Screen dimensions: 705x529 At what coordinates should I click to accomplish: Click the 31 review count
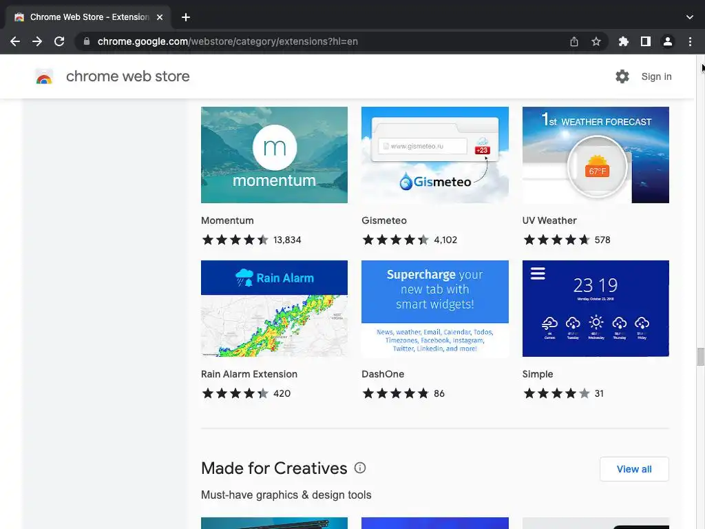point(599,393)
